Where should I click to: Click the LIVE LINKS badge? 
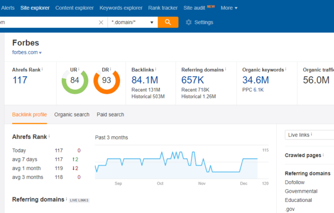pos(79,200)
